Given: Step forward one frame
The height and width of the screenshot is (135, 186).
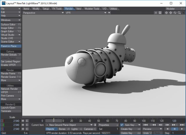Looking at the screenshot, I should pyautogui.click(x=167, y=125).
